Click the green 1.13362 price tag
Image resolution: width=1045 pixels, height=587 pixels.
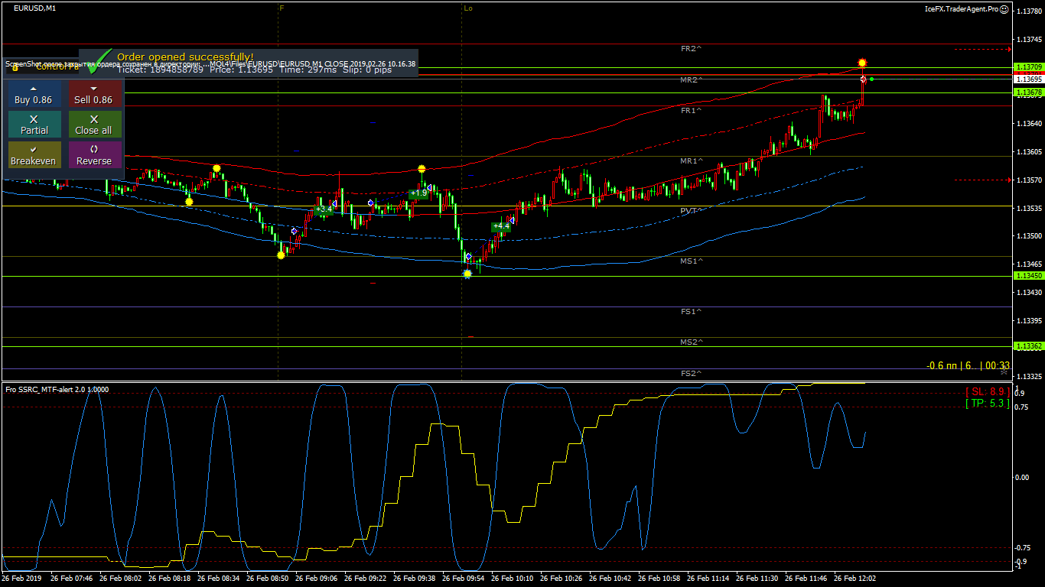(x=1028, y=345)
